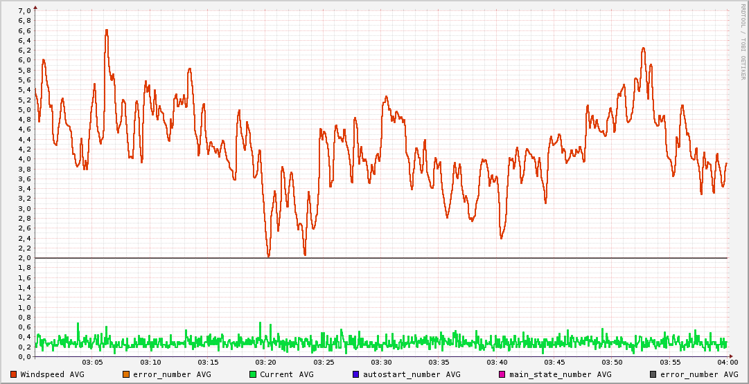Click the 7,0 label on the Y axis
Image resolution: width=749 pixels, height=384 pixels.
click(x=24, y=11)
